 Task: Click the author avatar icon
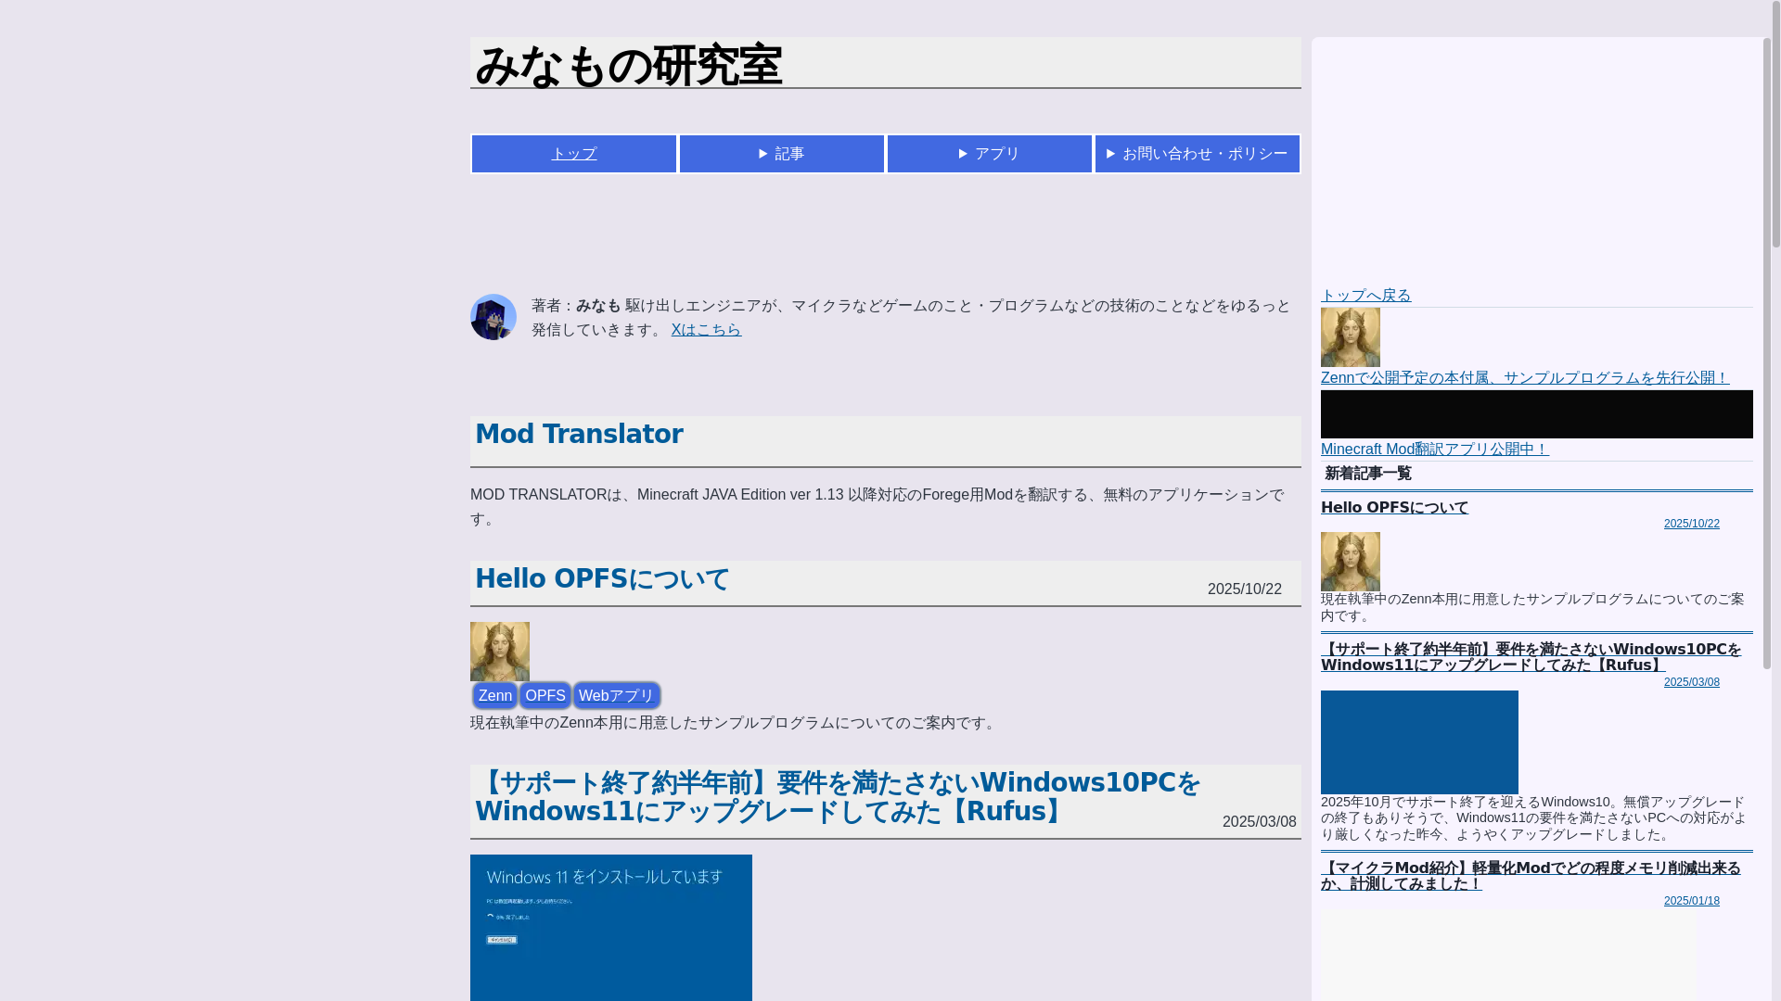pos(493,317)
